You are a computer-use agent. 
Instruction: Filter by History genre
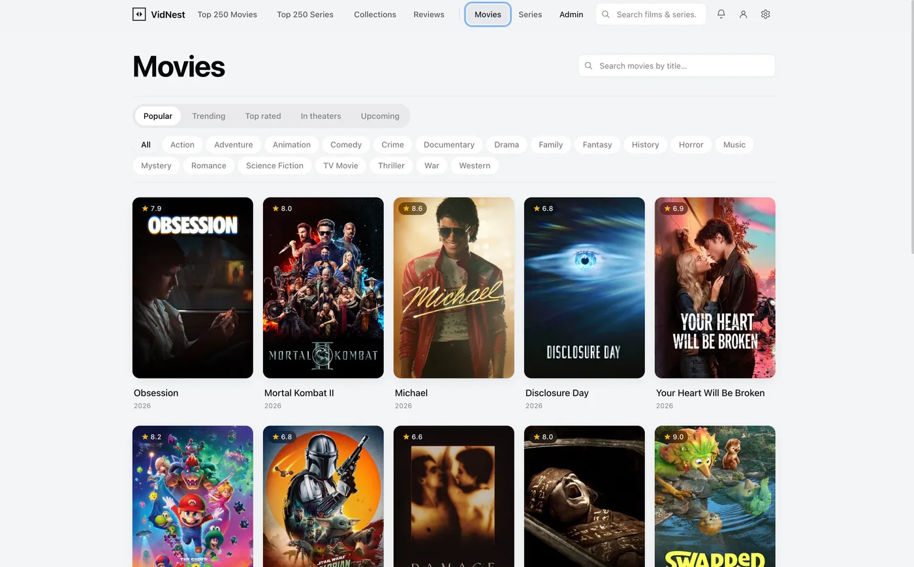645,145
